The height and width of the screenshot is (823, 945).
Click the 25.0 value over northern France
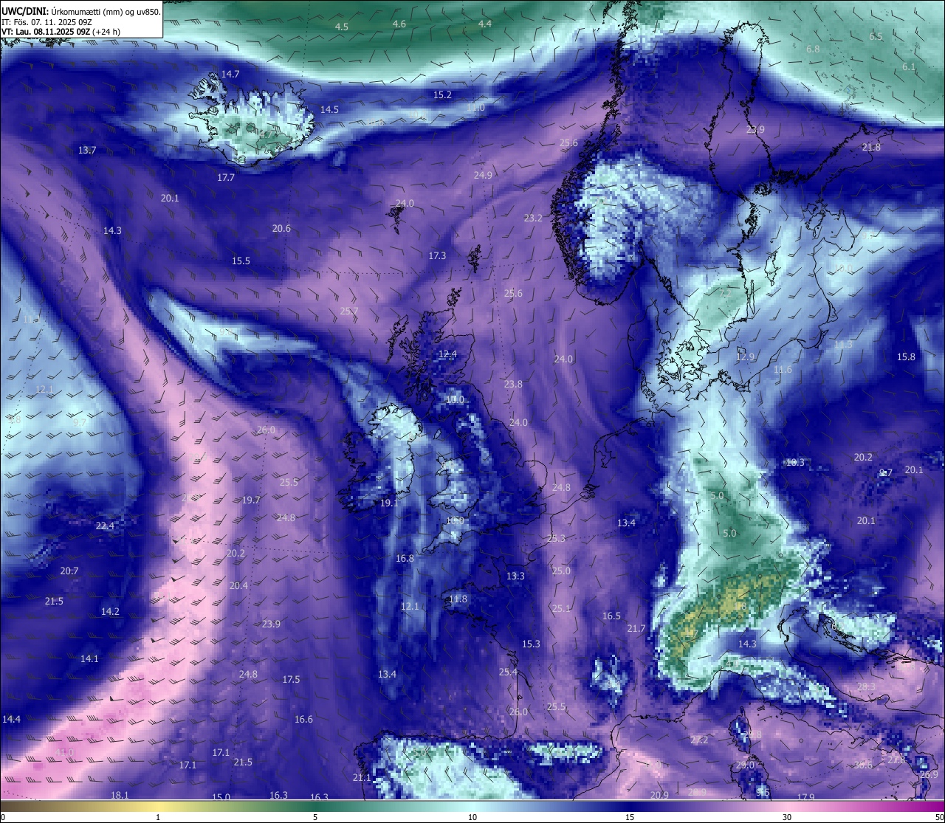[x=561, y=571]
